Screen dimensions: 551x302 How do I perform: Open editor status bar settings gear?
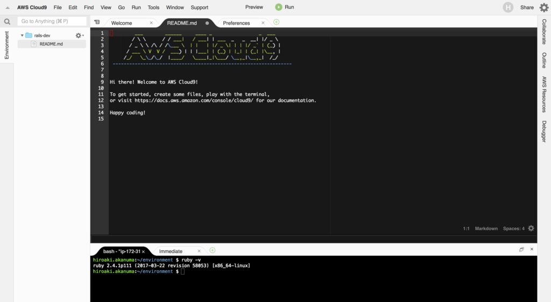click(x=531, y=228)
